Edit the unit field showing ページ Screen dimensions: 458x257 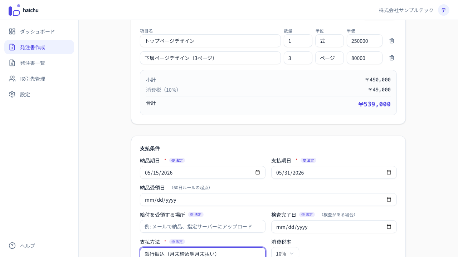click(330, 58)
